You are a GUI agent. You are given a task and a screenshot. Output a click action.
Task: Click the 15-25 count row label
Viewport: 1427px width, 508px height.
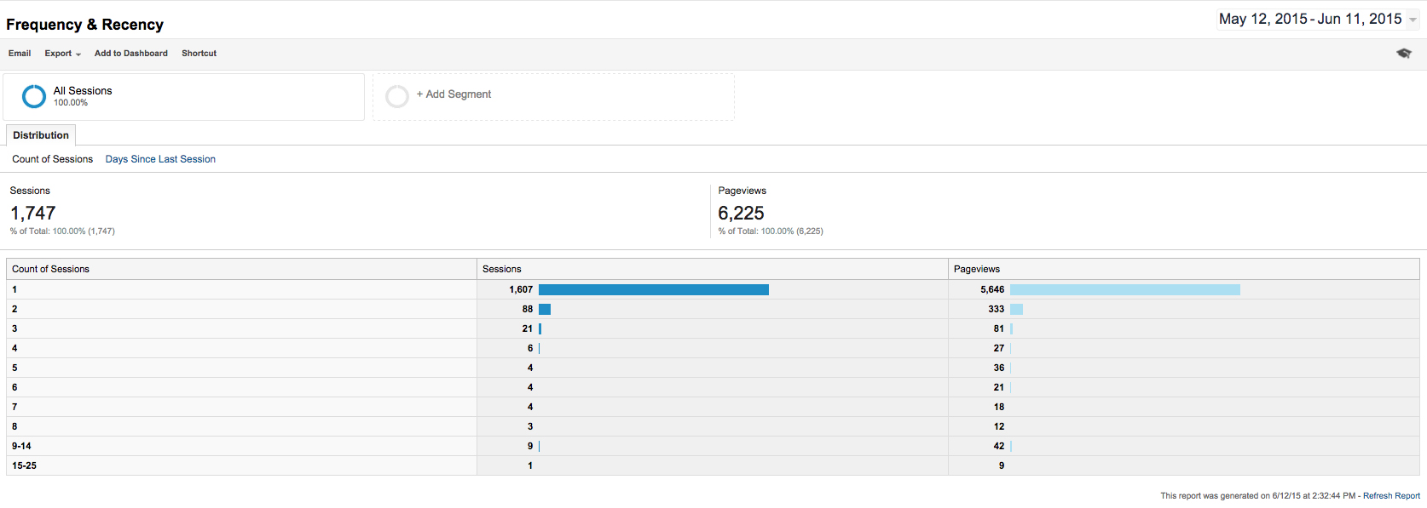24,466
